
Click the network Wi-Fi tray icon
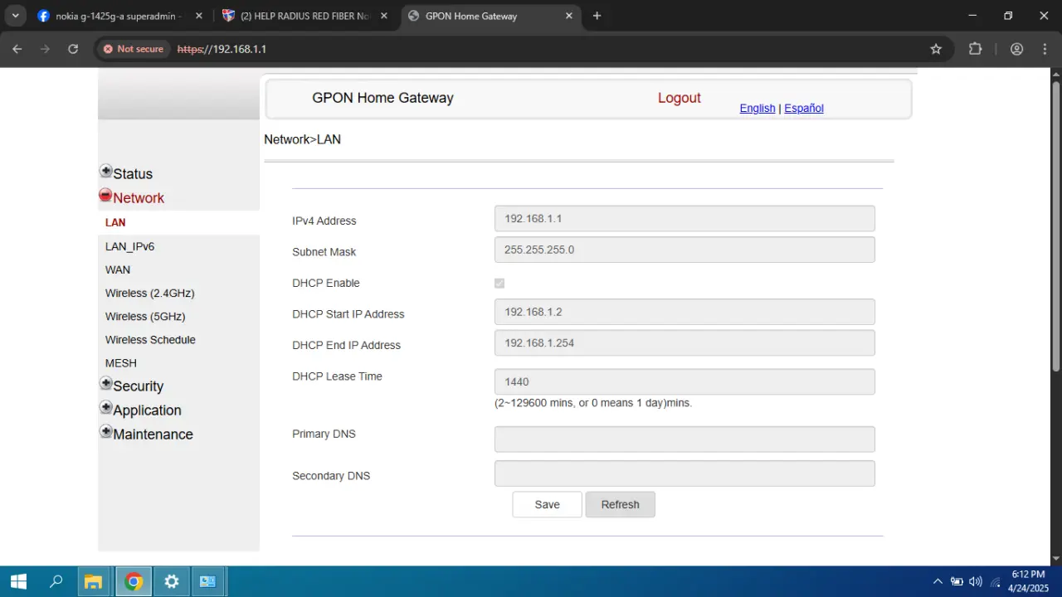coord(995,581)
